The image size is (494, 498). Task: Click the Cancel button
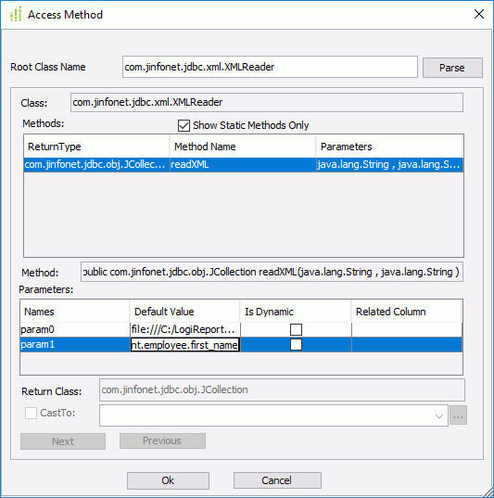(x=277, y=480)
